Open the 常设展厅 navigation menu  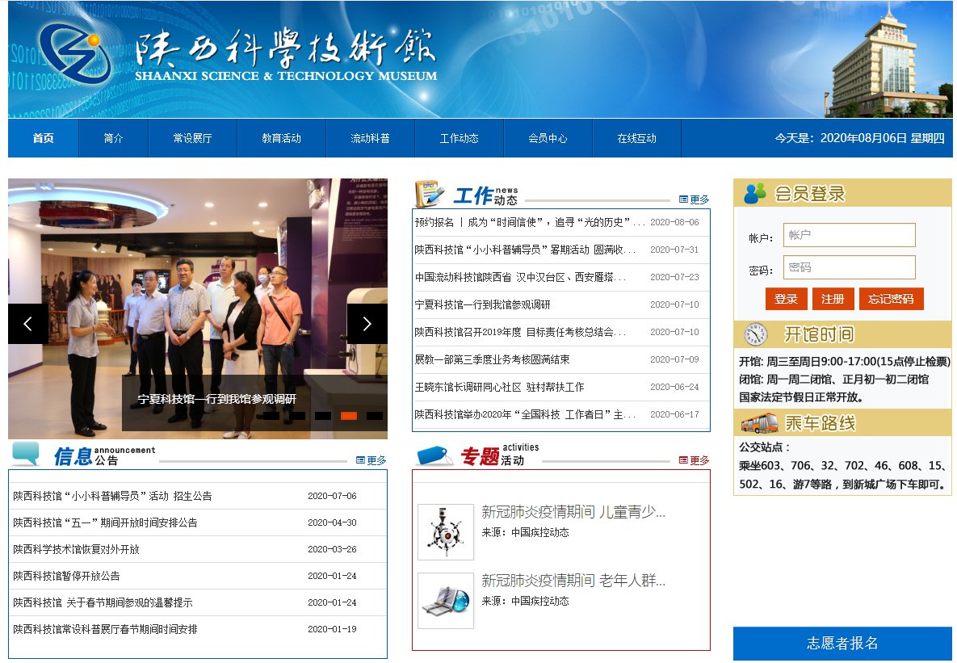(x=192, y=138)
